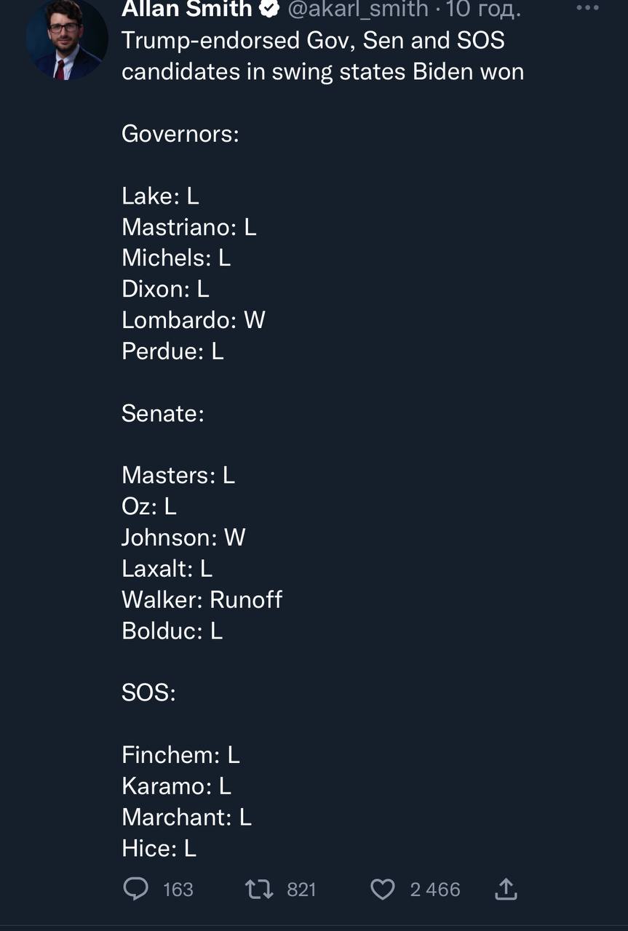The width and height of the screenshot is (628, 931).
Task: Open the share icon for this tweet
Action: pyautogui.click(x=506, y=889)
